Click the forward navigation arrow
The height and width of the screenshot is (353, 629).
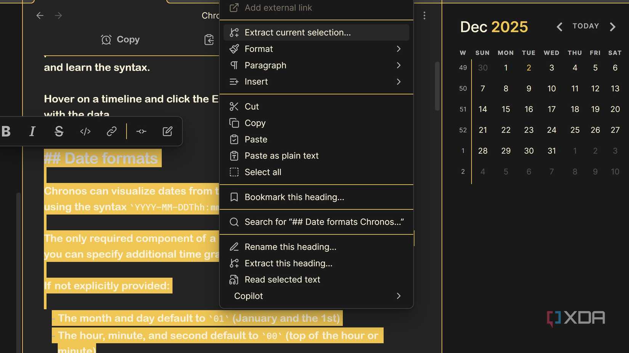click(58, 15)
